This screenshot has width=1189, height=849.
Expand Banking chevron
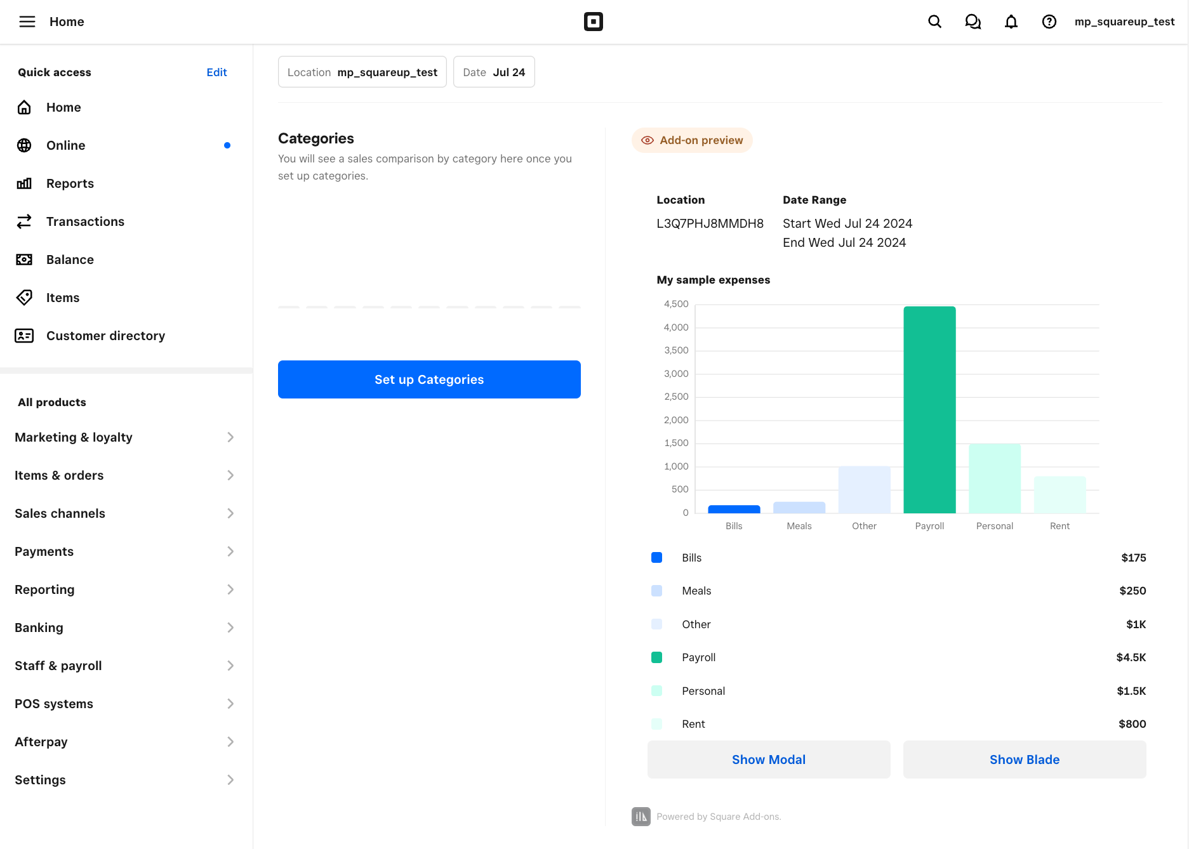coord(230,628)
